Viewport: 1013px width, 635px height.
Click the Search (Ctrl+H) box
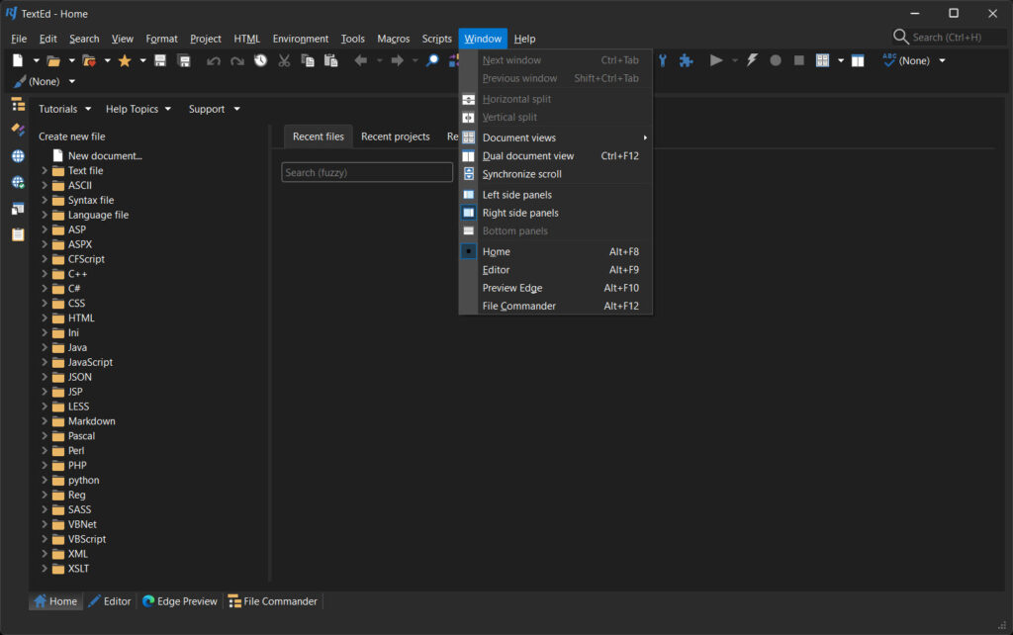pyautogui.click(x=947, y=38)
